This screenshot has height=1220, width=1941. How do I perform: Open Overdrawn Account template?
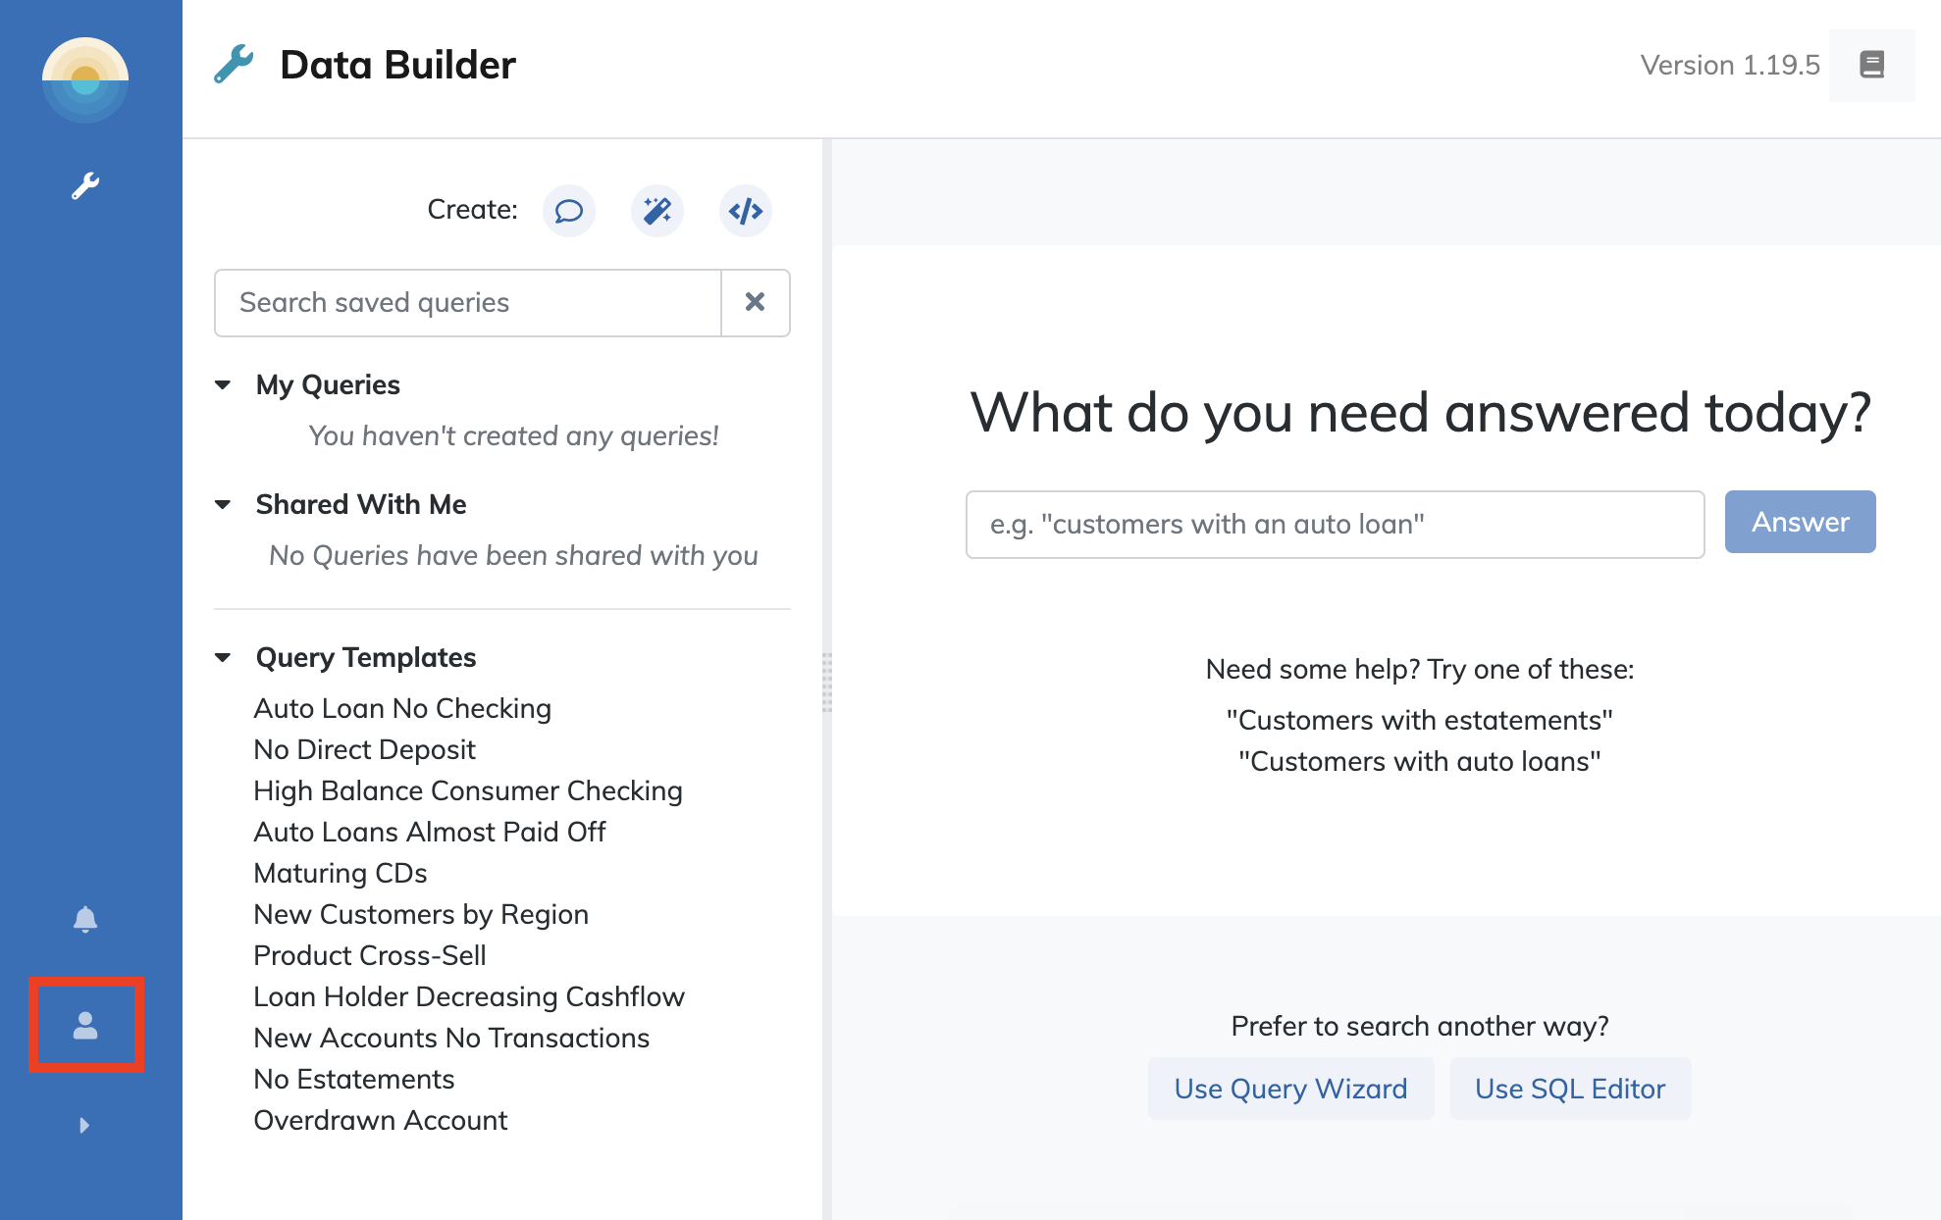381,1120
